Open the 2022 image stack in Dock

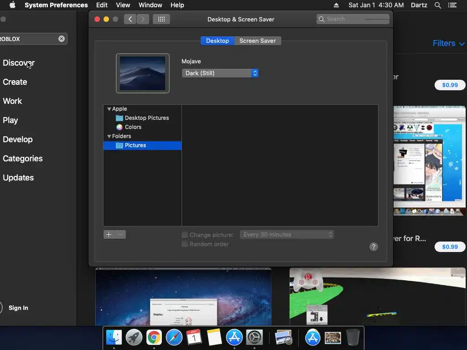[332, 338]
